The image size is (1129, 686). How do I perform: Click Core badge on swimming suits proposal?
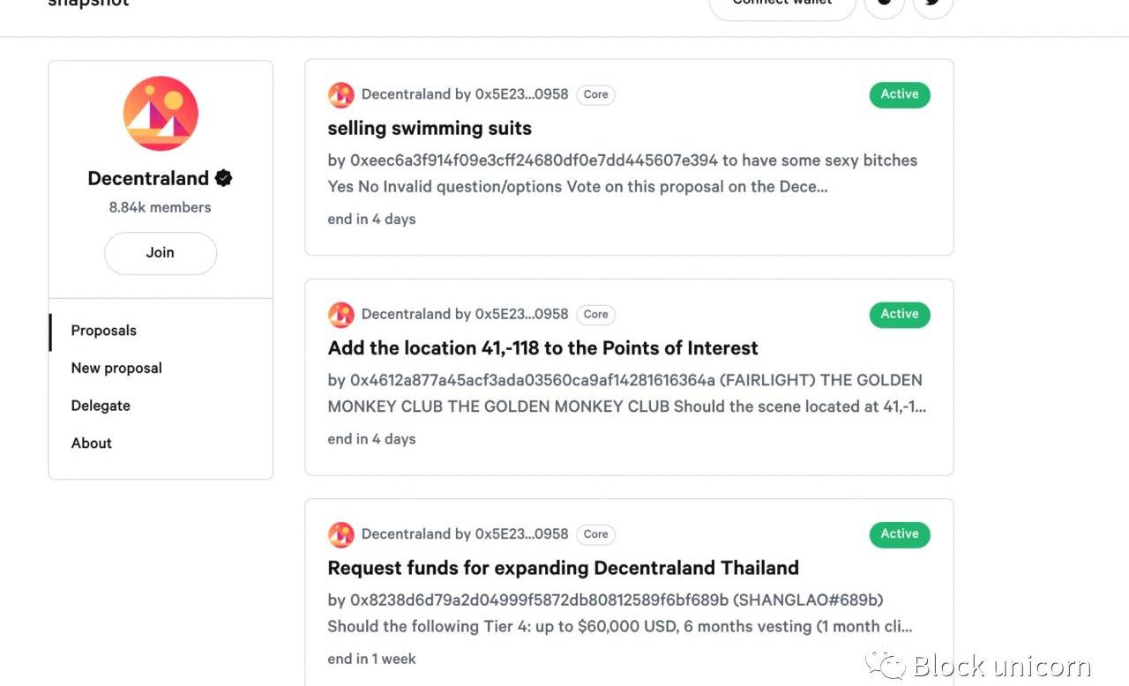click(596, 94)
